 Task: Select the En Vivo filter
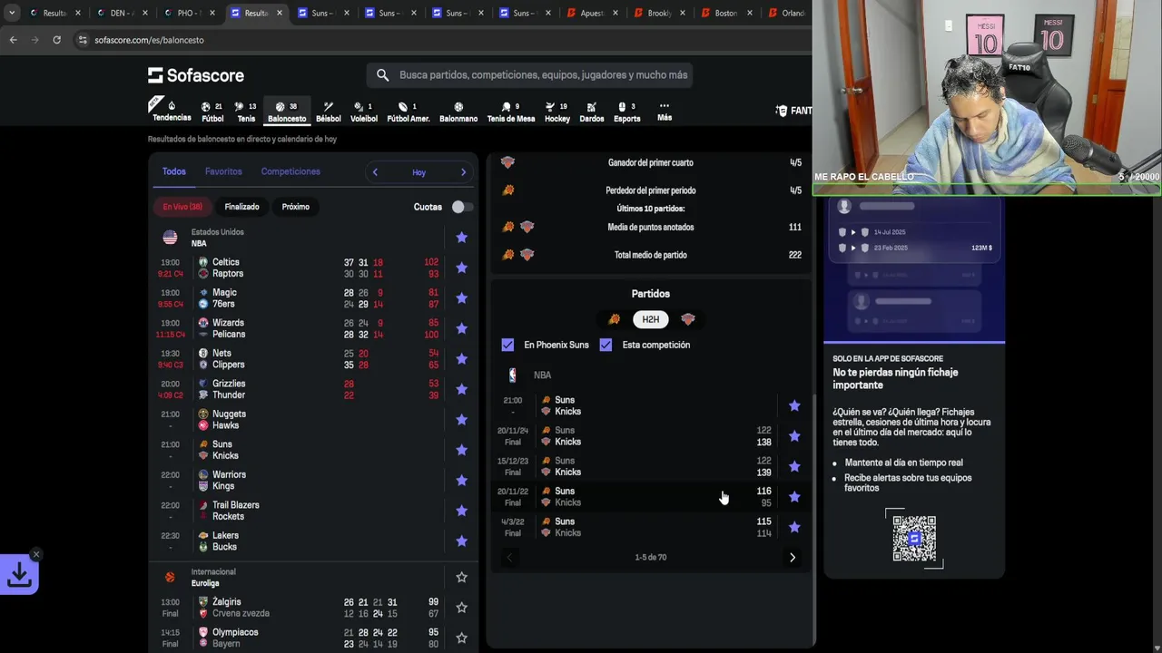point(182,207)
